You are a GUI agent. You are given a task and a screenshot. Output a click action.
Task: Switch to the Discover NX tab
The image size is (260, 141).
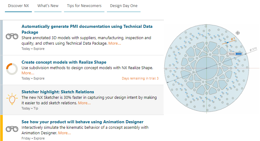click(x=18, y=6)
